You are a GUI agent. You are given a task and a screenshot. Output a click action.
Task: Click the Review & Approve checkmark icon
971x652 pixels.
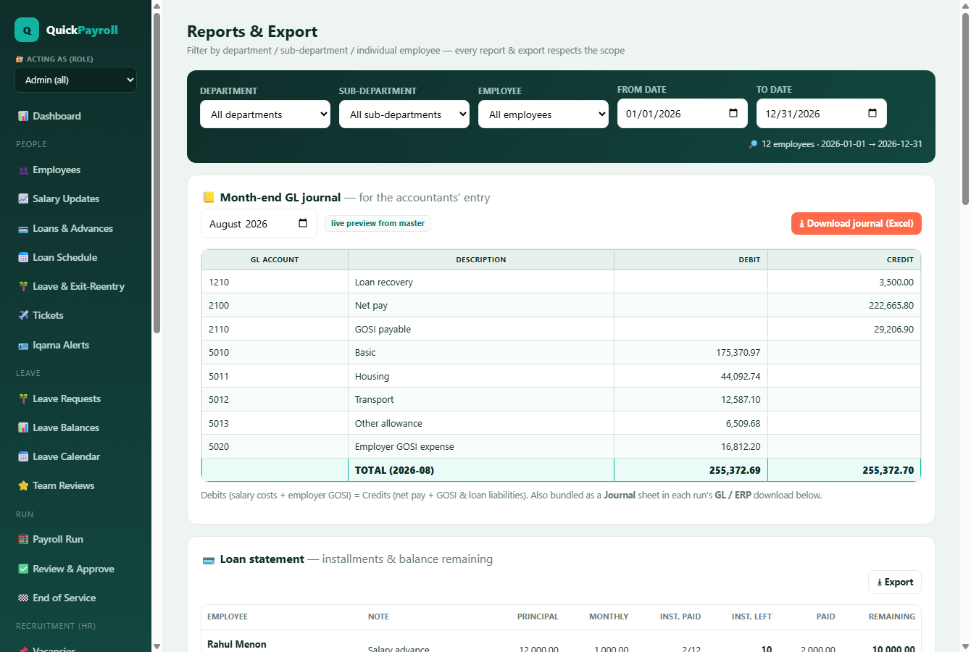click(23, 569)
